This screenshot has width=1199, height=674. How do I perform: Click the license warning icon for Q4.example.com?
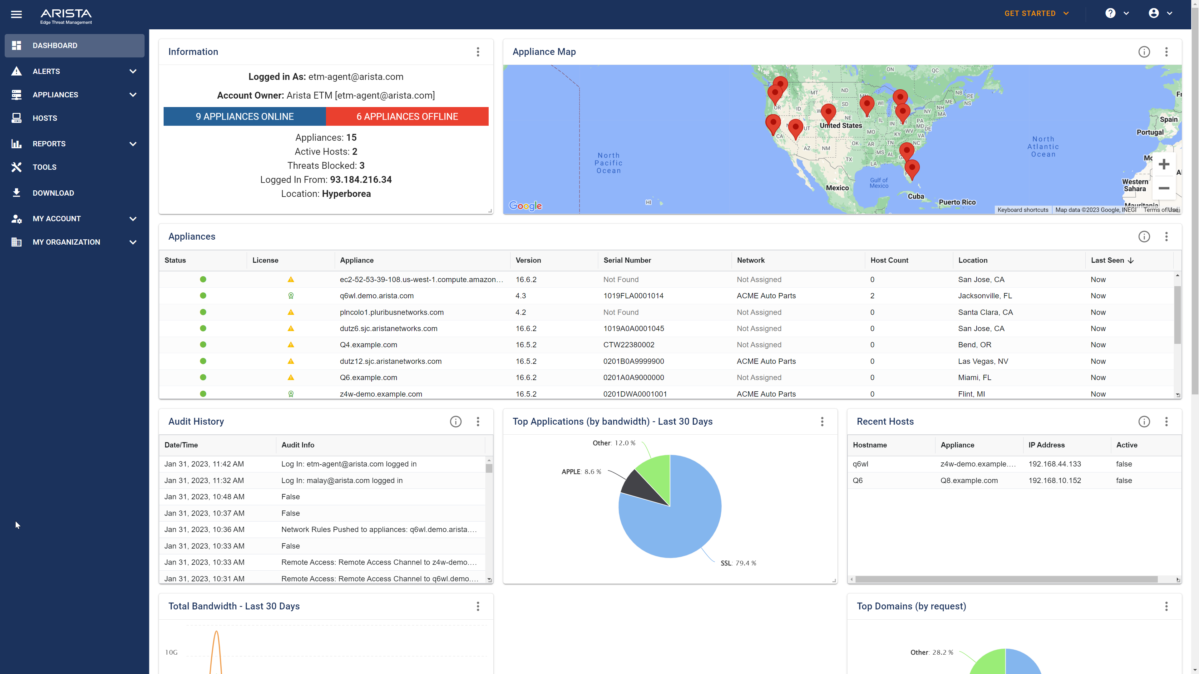(291, 345)
